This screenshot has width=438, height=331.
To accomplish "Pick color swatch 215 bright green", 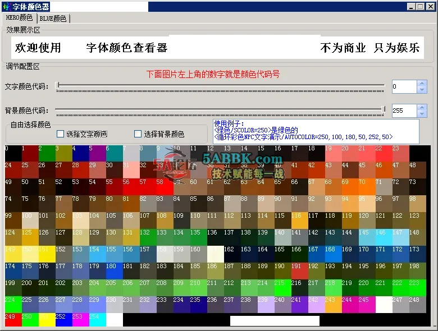I will 283,288.
